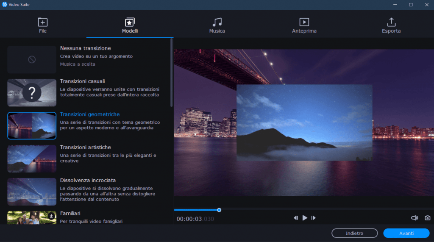Open the Musica tab
This screenshot has width=434, height=242.
tap(217, 25)
